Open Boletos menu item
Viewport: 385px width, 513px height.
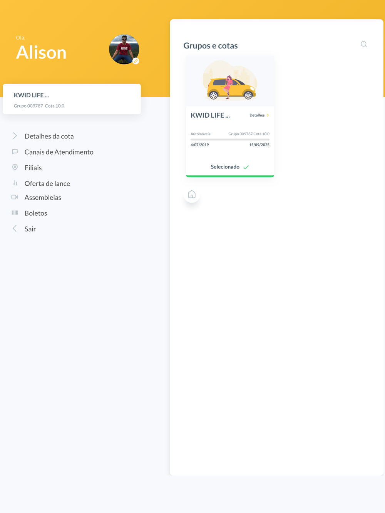click(x=36, y=213)
